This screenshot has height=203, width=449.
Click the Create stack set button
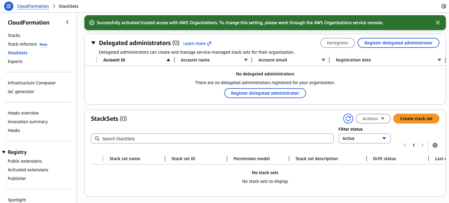coord(416,119)
